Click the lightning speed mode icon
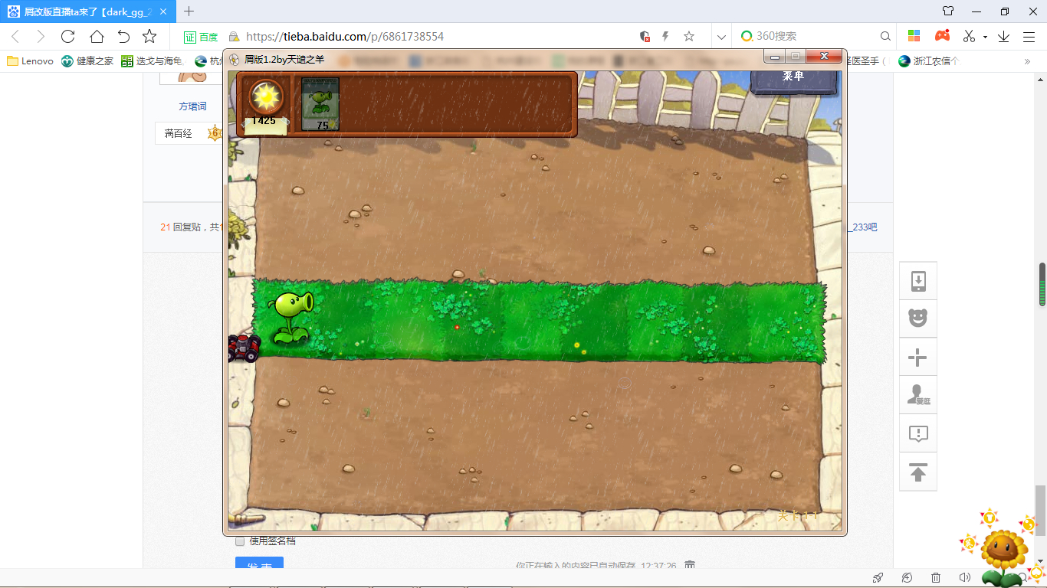 665,36
